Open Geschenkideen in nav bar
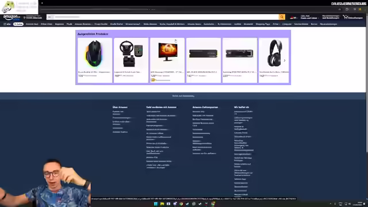This screenshot has height=207, width=368. [x=301, y=24]
